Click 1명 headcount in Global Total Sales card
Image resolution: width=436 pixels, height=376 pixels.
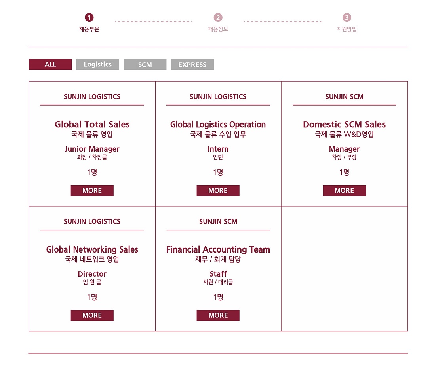(x=92, y=172)
